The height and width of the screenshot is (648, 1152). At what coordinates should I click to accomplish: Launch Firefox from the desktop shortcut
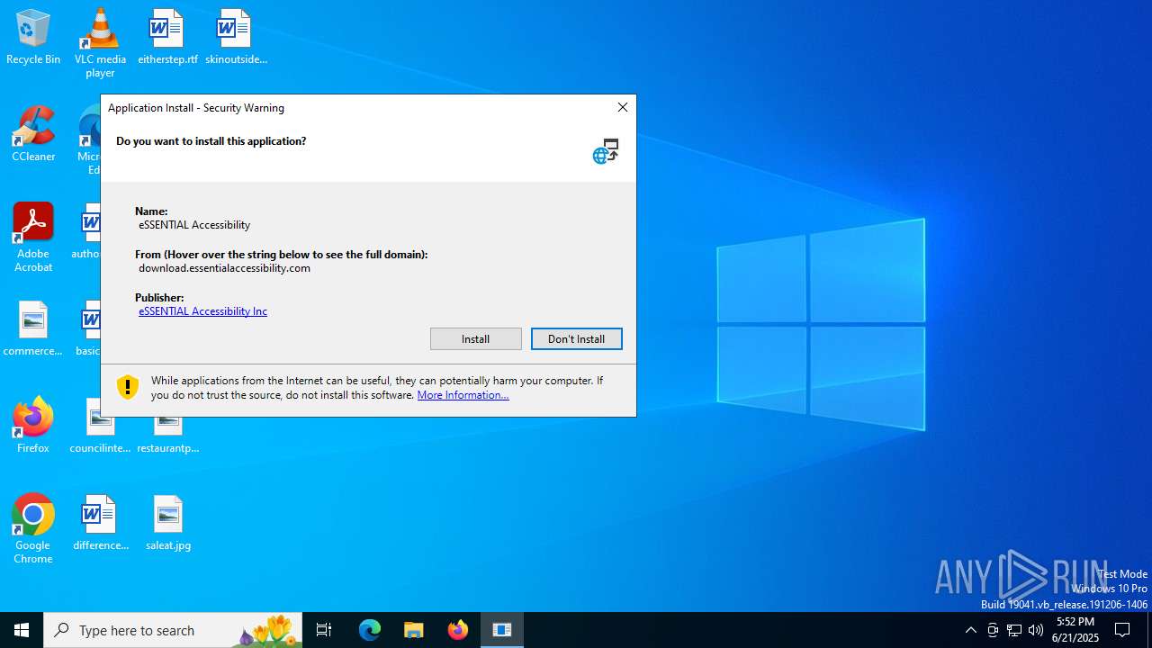click(33, 425)
